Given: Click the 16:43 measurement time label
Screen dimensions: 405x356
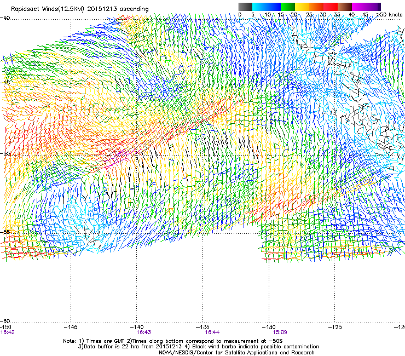Looking at the screenshot, I should pos(143,332).
